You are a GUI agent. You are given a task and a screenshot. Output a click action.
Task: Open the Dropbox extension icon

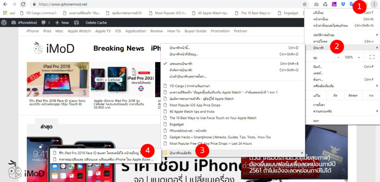coord(343,4)
